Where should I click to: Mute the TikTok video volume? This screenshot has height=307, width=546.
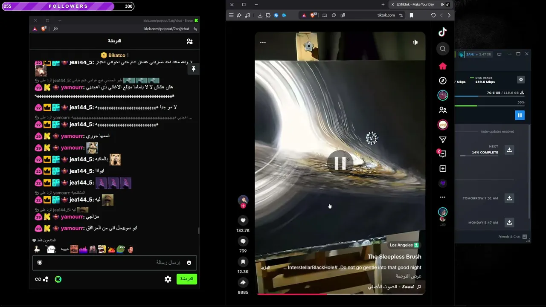pyautogui.click(x=415, y=42)
